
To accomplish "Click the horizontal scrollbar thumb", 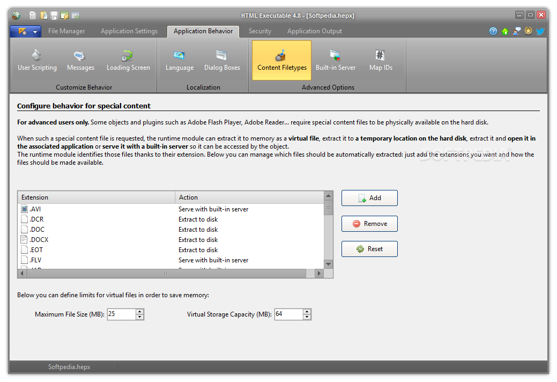I will click(166, 273).
